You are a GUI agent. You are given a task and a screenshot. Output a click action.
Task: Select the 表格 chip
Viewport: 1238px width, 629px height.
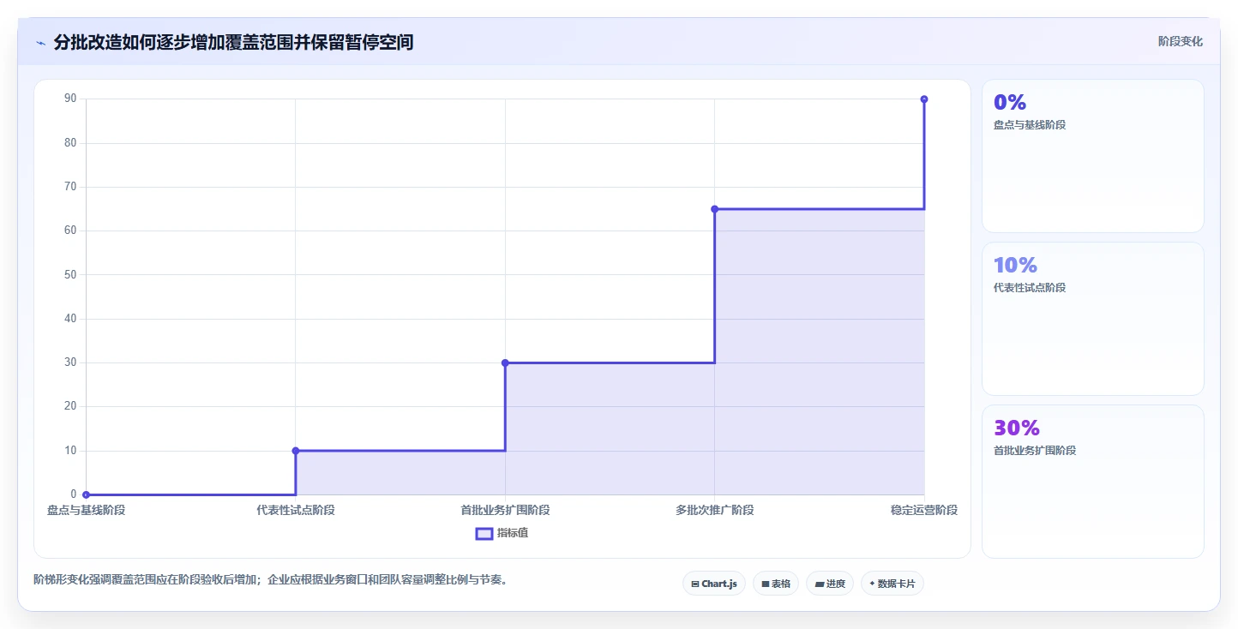pos(775,584)
